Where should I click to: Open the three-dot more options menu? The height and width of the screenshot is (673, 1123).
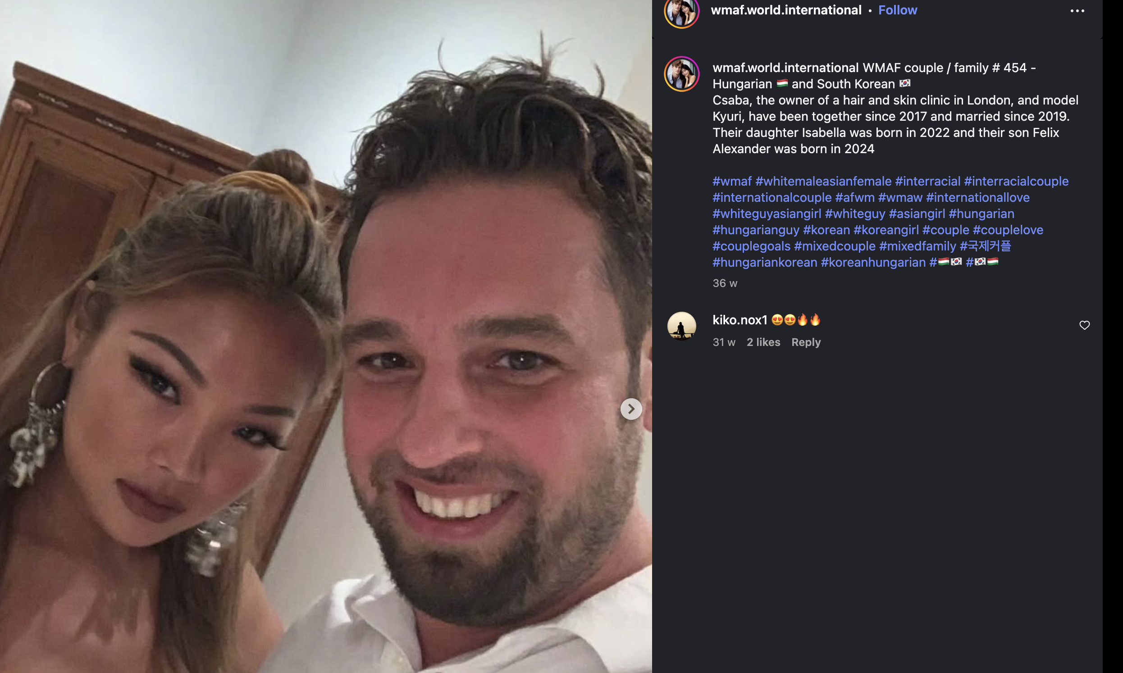(x=1077, y=11)
